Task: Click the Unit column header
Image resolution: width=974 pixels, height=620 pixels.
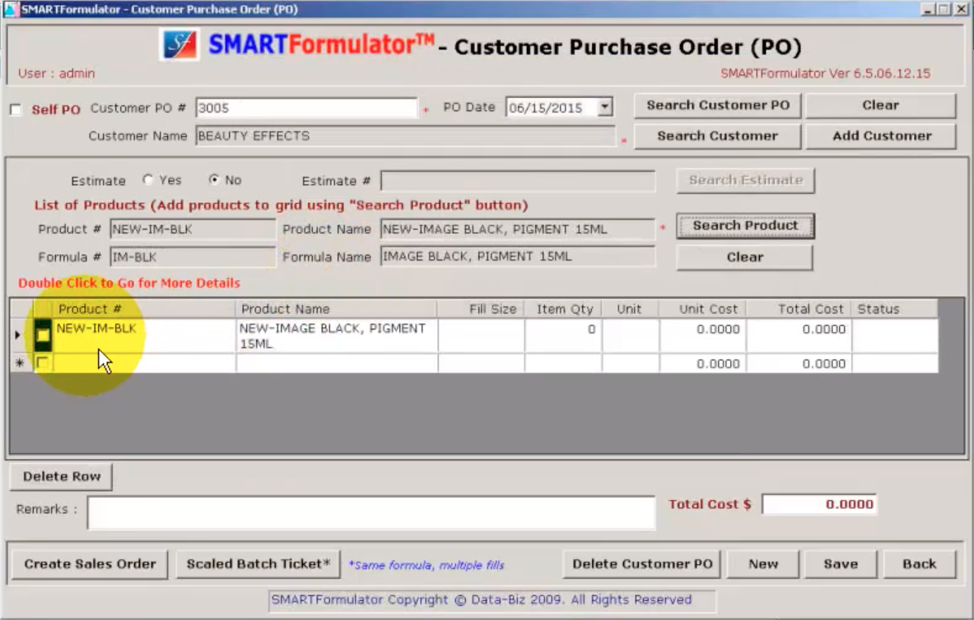Action: (630, 309)
